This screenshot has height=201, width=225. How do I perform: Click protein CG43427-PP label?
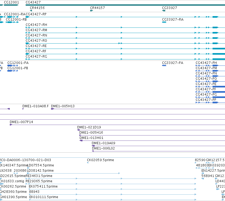[206, 100]
